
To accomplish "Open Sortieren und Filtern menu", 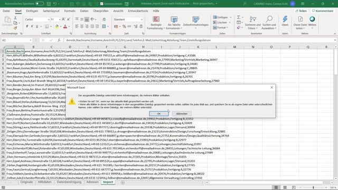I will click(252, 23).
